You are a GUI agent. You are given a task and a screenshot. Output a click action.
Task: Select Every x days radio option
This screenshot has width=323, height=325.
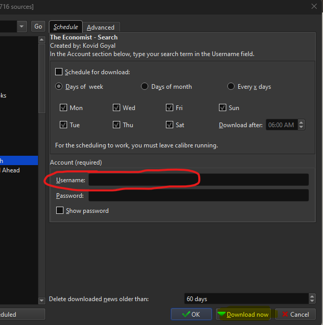[x=231, y=86]
